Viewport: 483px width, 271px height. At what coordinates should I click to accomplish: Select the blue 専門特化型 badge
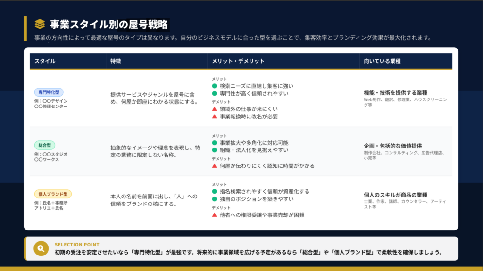click(x=49, y=92)
